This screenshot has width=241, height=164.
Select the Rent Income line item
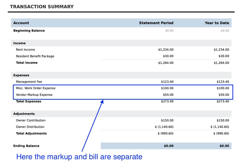[x=25, y=50]
